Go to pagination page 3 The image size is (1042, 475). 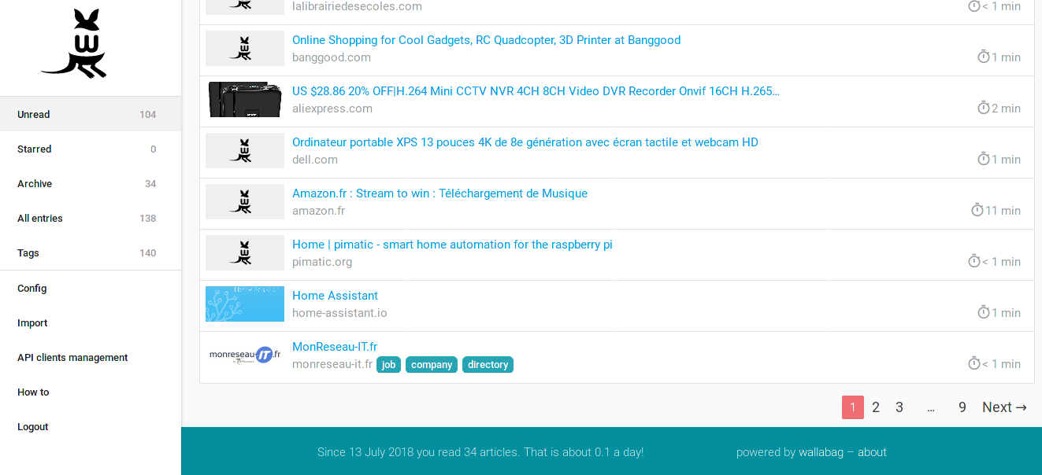(x=899, y=407)
